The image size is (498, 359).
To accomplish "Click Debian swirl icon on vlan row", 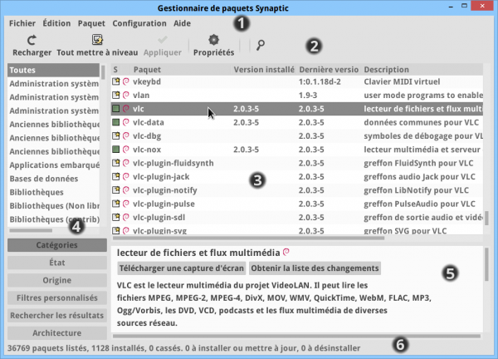I will click(126, 95).
